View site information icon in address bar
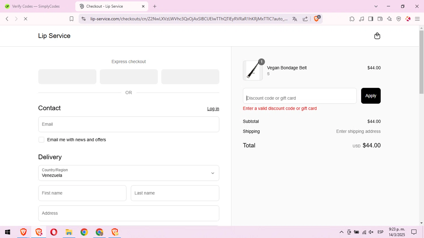This screenshot has width=424, height=238. [83, 19]
